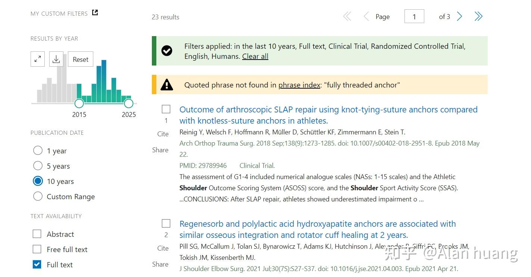Image resolution: width=531 pixels, height=277 pixels.
Task: Jump to the last results page
Action: [478, 16]
